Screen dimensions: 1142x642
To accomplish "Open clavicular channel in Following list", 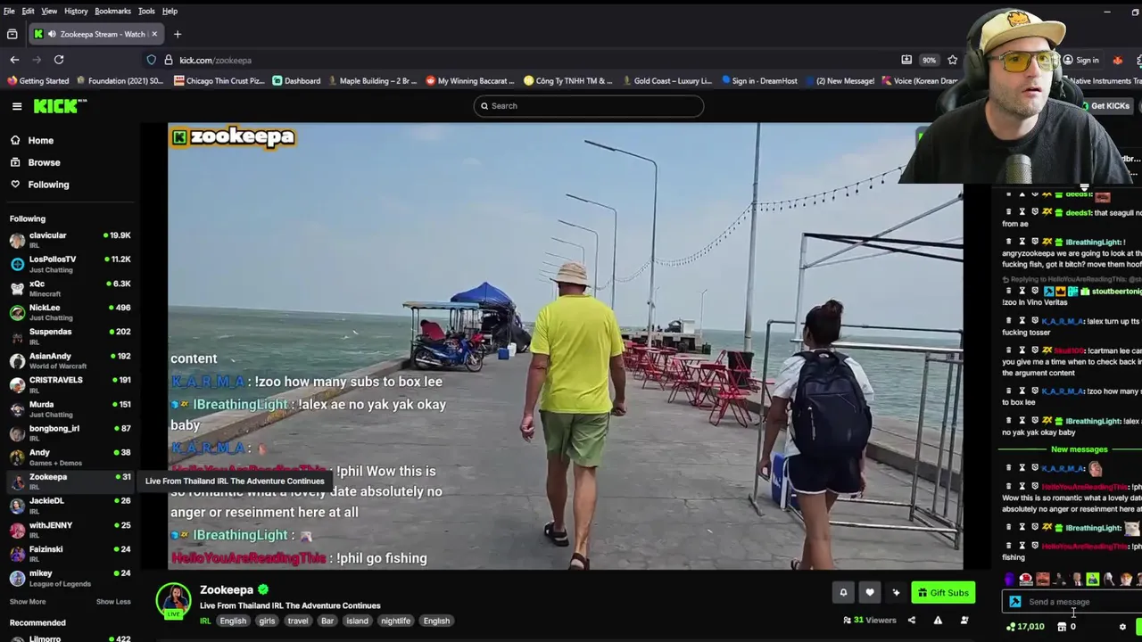I will [70, 239].
